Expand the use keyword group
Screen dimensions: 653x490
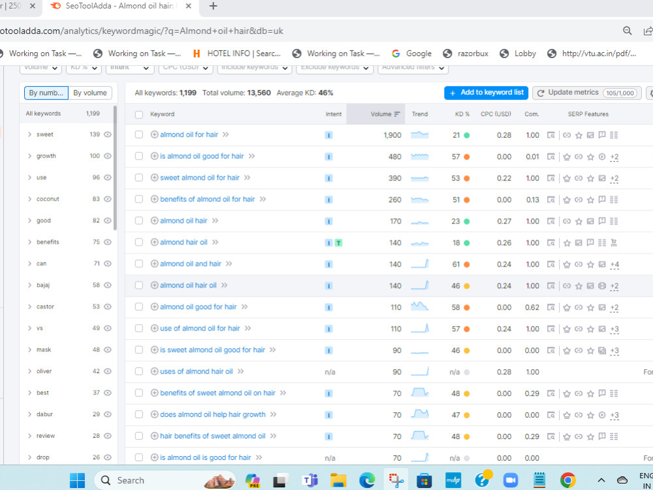(x=29, y=178)
